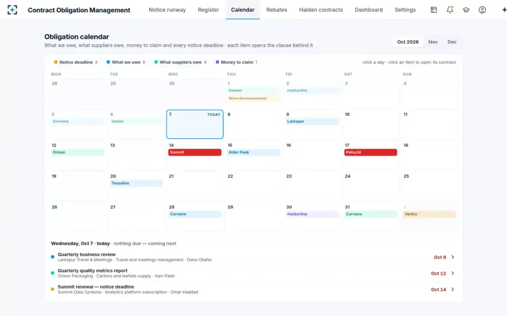Open the Kestrel item on Oct 1
507x316 pixels.
[253, 91]
